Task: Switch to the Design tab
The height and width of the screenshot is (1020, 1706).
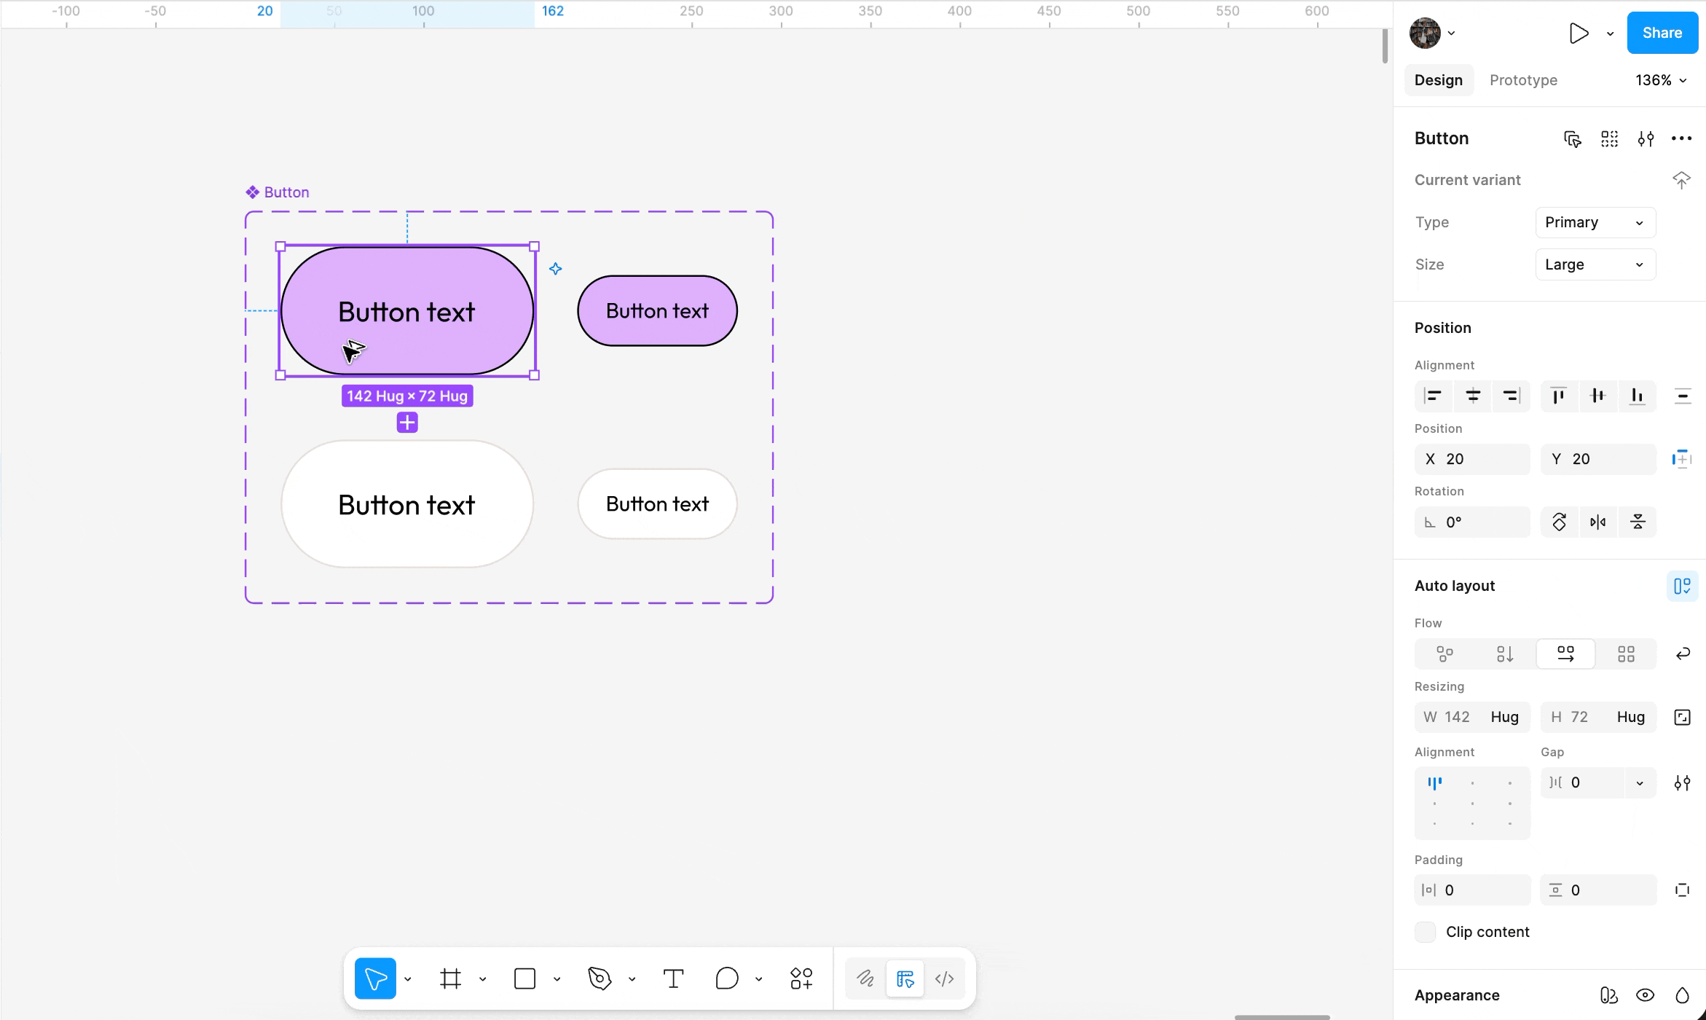Action: [1438, 80]
